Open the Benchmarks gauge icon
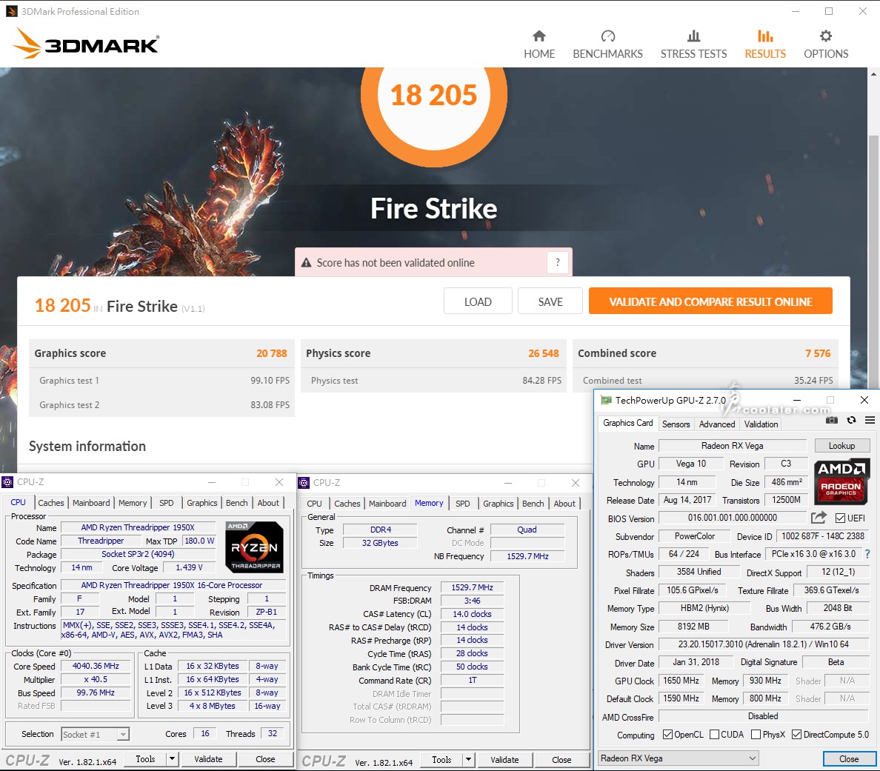This screenshot has height=771, width=880. click(608, 36)
